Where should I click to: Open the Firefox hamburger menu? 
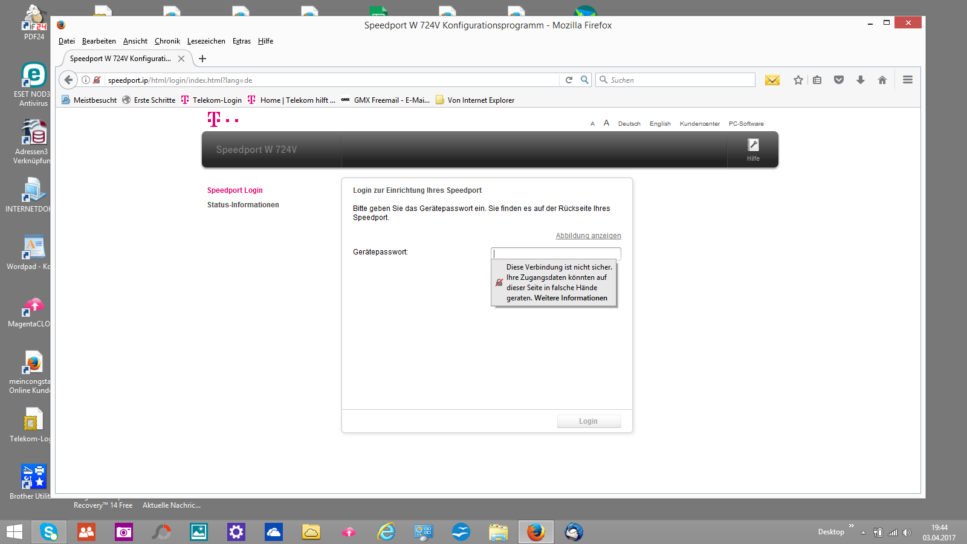pyautogui.click(x=908, y=80)
